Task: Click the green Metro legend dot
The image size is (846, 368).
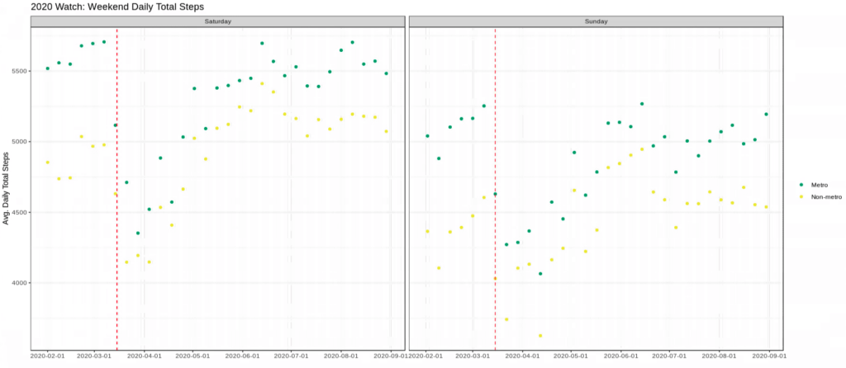Action: [x=801, y=186]
